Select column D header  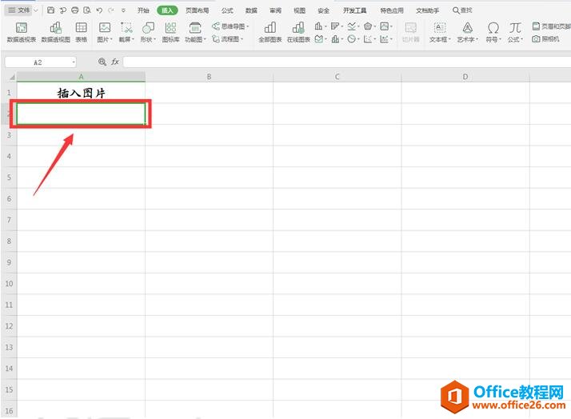[465, 77]
